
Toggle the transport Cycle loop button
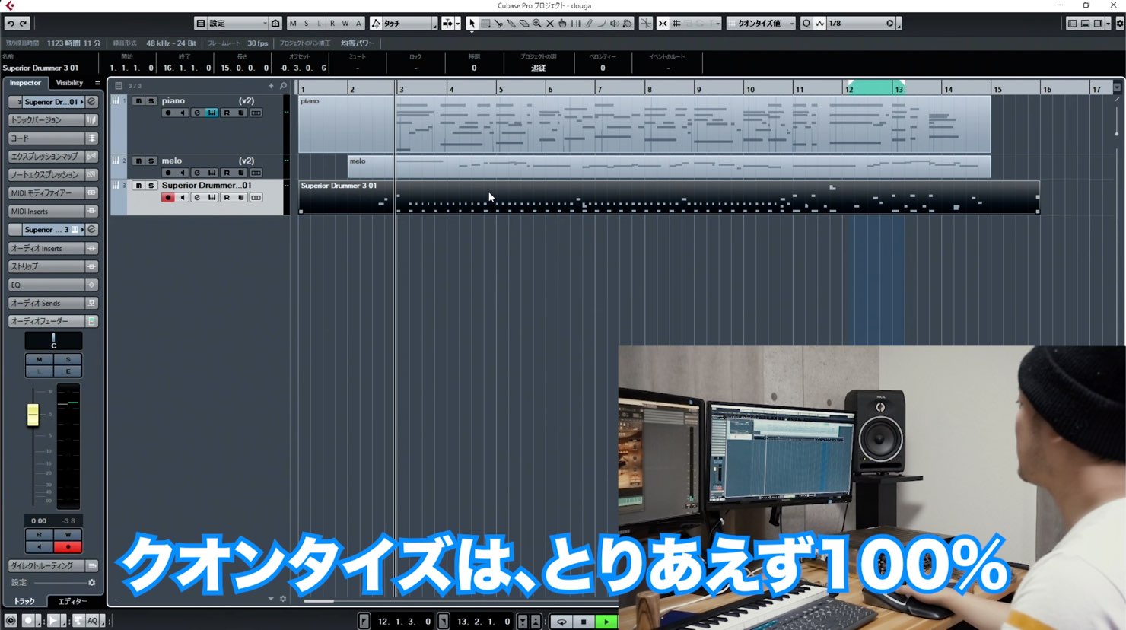[561, 622]
